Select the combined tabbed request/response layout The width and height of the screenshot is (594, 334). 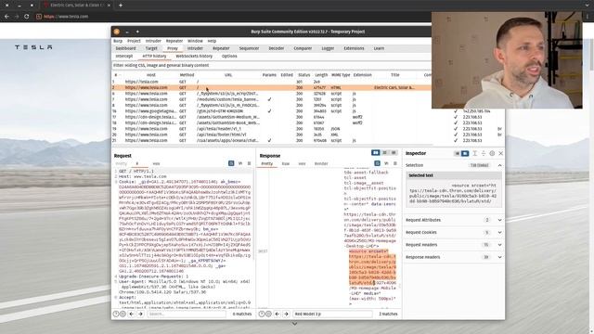pyautogui.click(x=394, y=152)
